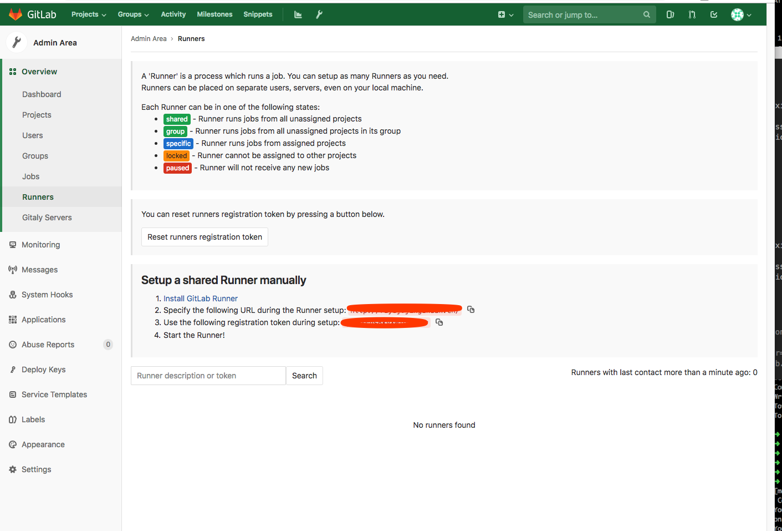Click the merge requests icon
Viewport: 782px width, 531px height.
(x=691, y=14)
